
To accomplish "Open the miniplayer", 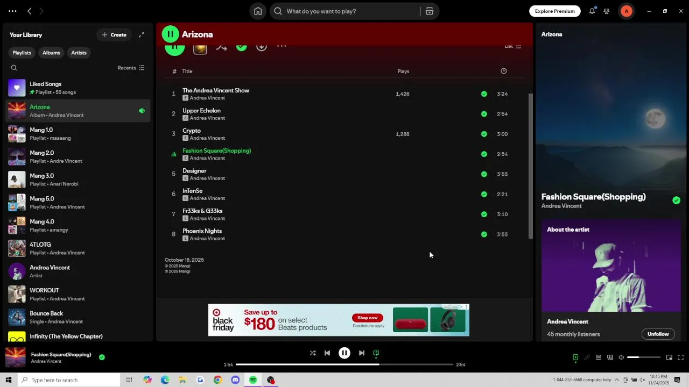I will pos(670,357).
